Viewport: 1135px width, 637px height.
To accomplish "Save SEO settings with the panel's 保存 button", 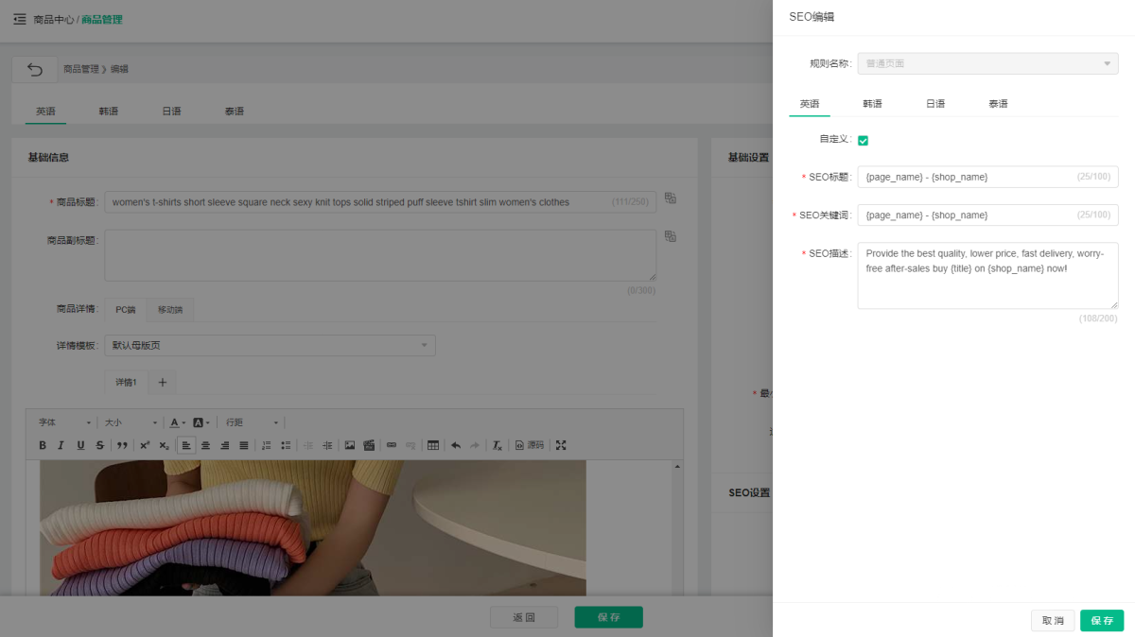I will click(x=1102, y=621).
